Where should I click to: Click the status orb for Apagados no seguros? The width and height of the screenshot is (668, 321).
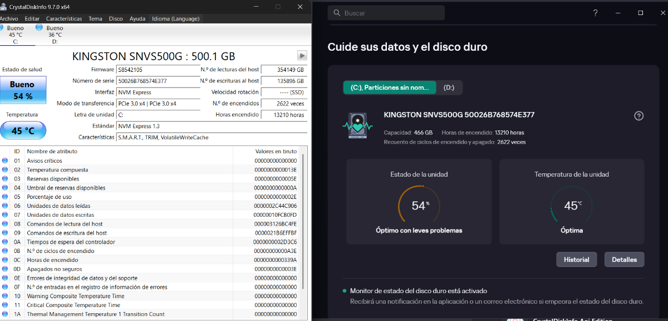coord(5,269)
